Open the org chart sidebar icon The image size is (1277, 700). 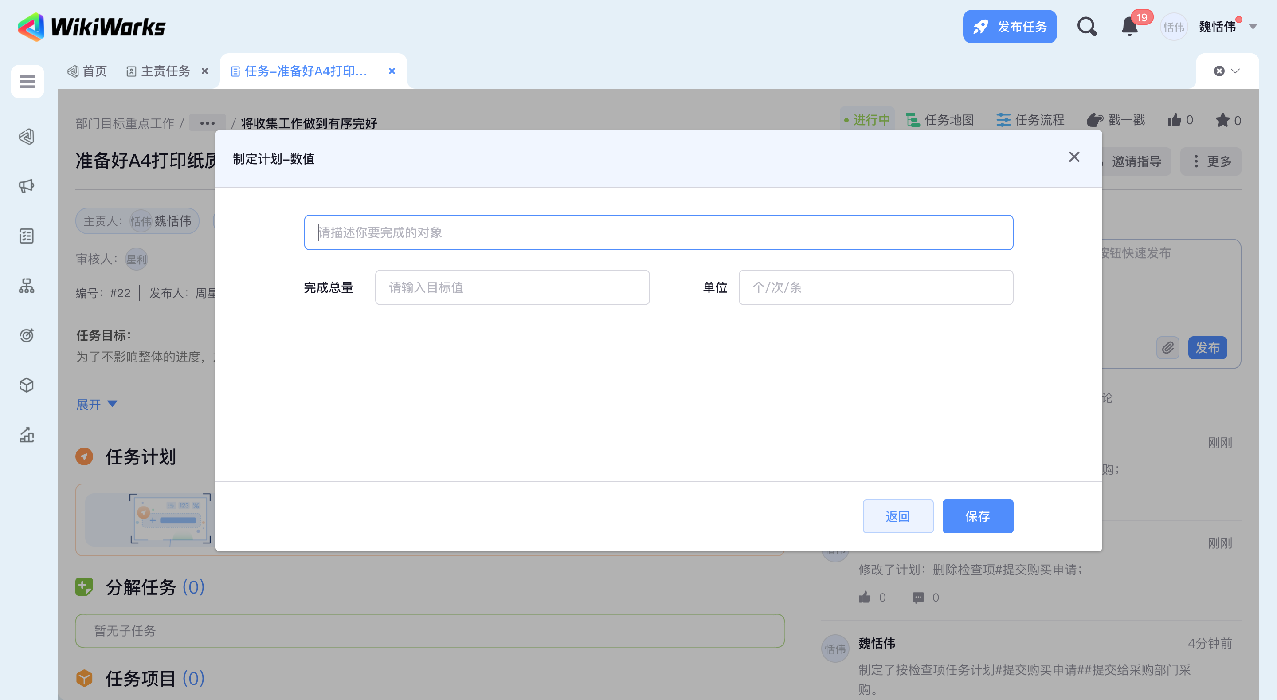27,286
